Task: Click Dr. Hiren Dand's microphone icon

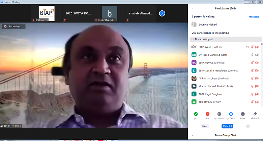Action: pyautogui.click(x=252, y=55)
